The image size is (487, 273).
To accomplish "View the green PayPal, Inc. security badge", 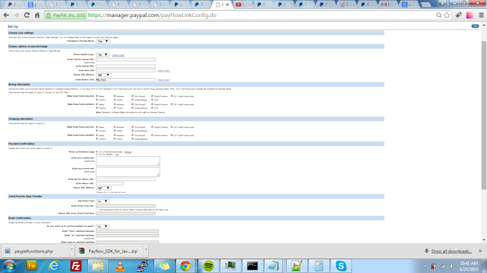I will [x=66, y=15].
